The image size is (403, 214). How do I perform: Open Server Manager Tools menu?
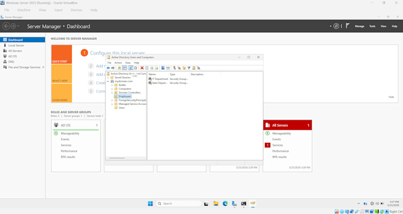(372, 26)
